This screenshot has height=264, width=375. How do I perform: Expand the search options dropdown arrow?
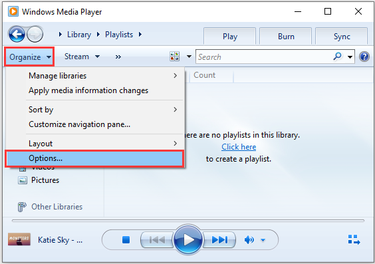[x=350, y=57]
